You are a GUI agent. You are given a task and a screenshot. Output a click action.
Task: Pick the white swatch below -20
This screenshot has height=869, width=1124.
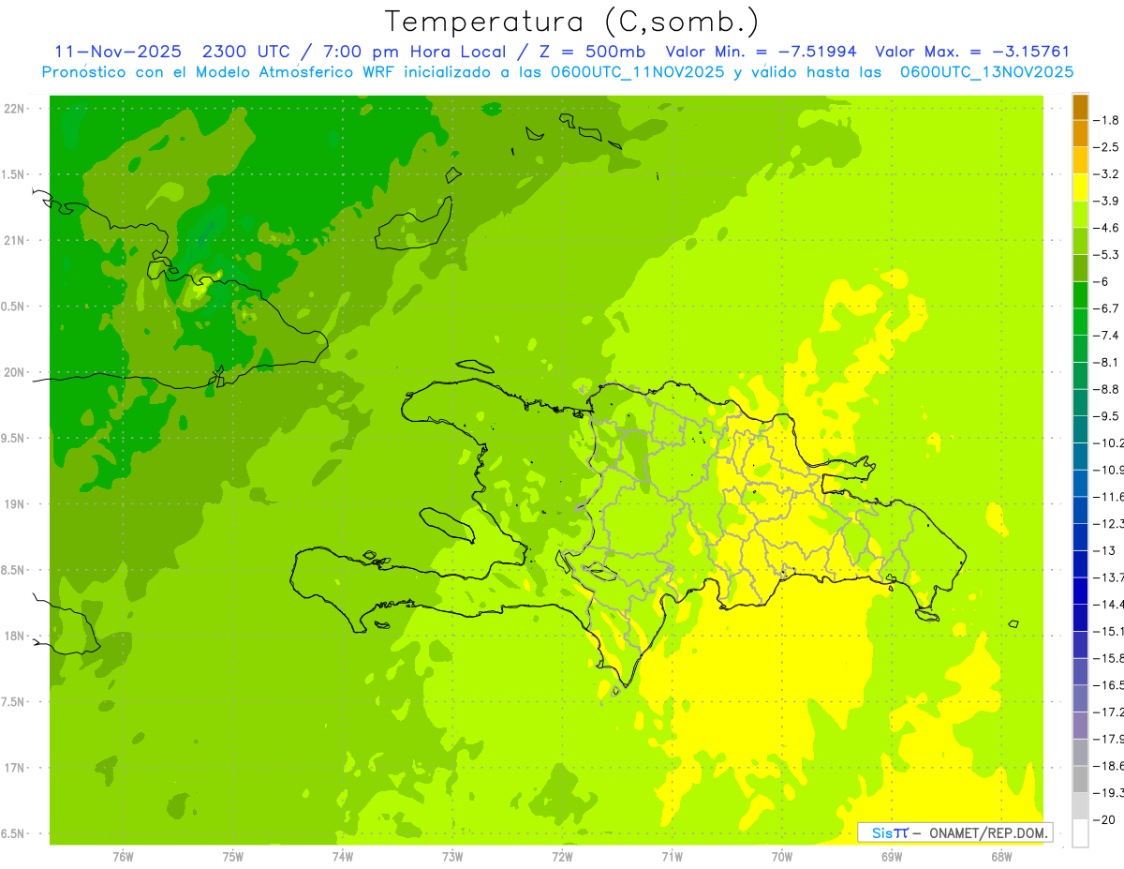click(1080, 833)
